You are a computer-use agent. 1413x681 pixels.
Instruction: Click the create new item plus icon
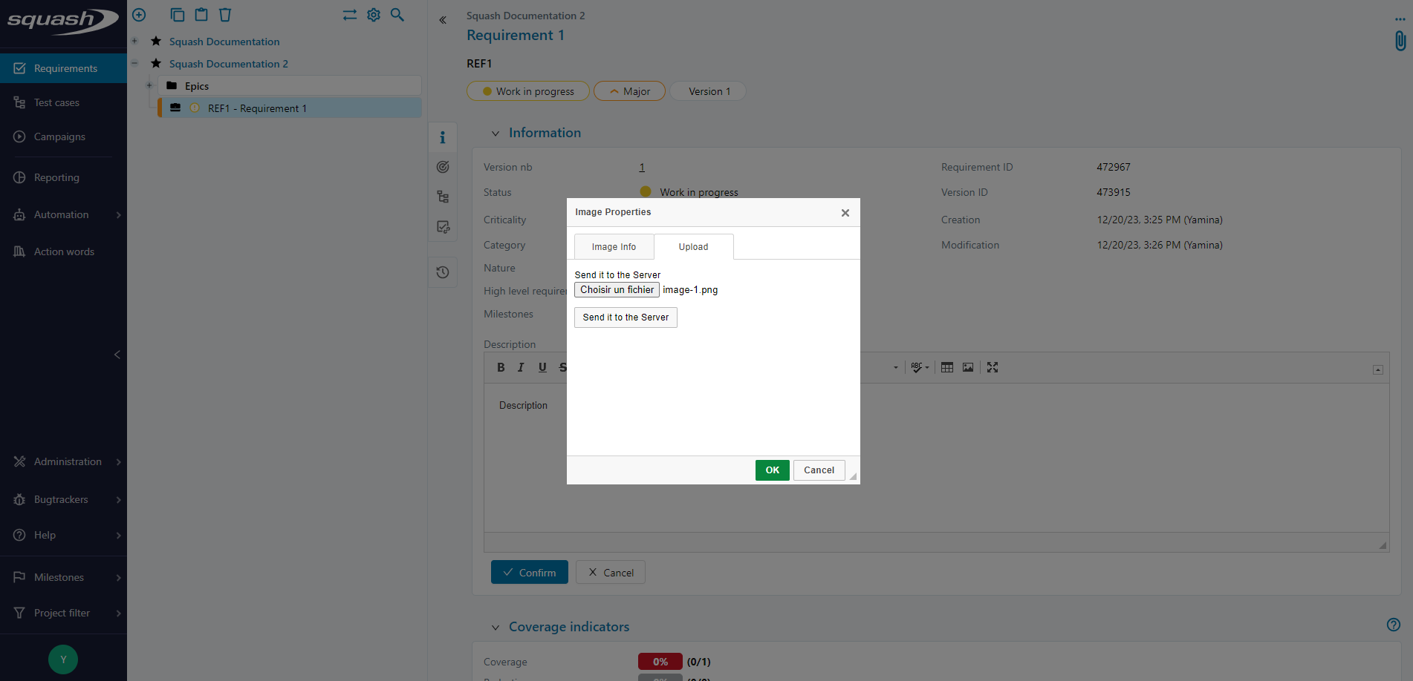[139, 15]
